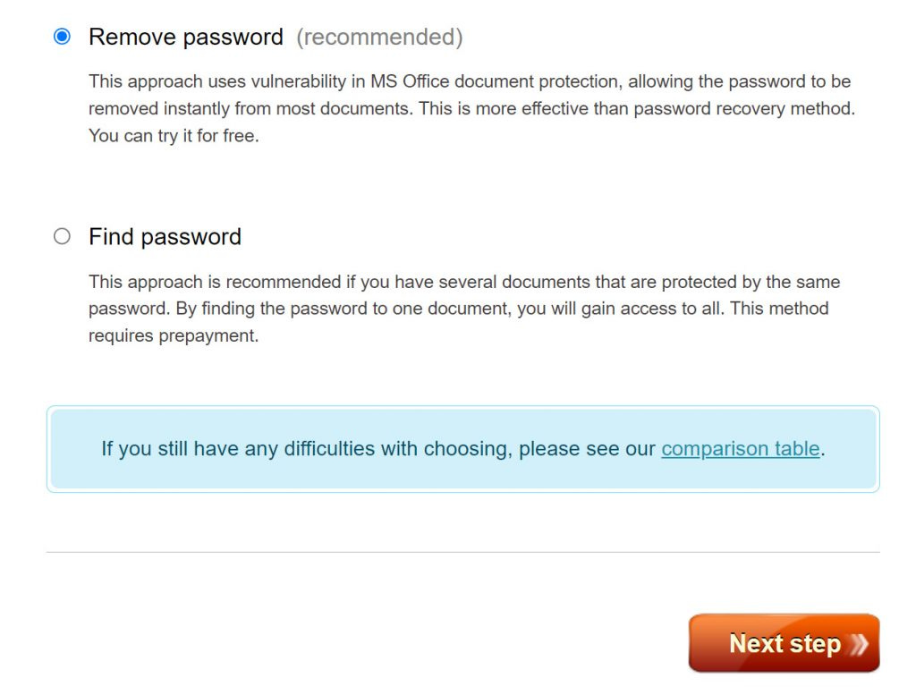Enable the recommended password removal method
916x695 pixels.
(x=62, y=37)
